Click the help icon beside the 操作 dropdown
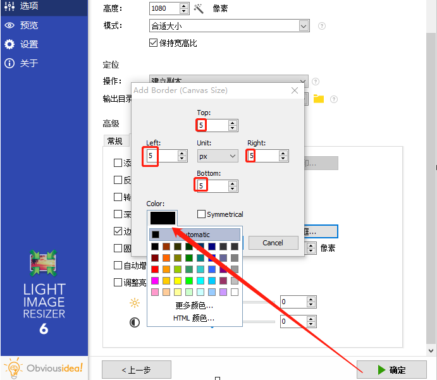This screenshot has width=437, height=380. coord(315,82)
